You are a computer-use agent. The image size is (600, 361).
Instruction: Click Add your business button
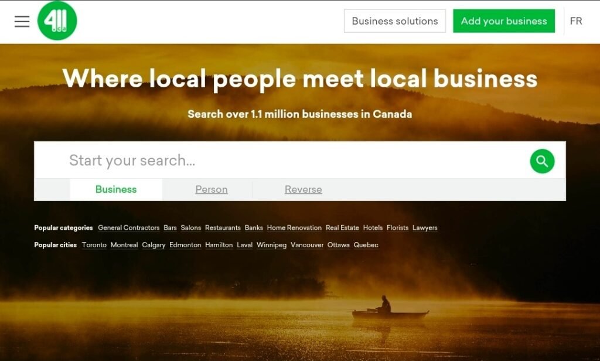[503, 21]
